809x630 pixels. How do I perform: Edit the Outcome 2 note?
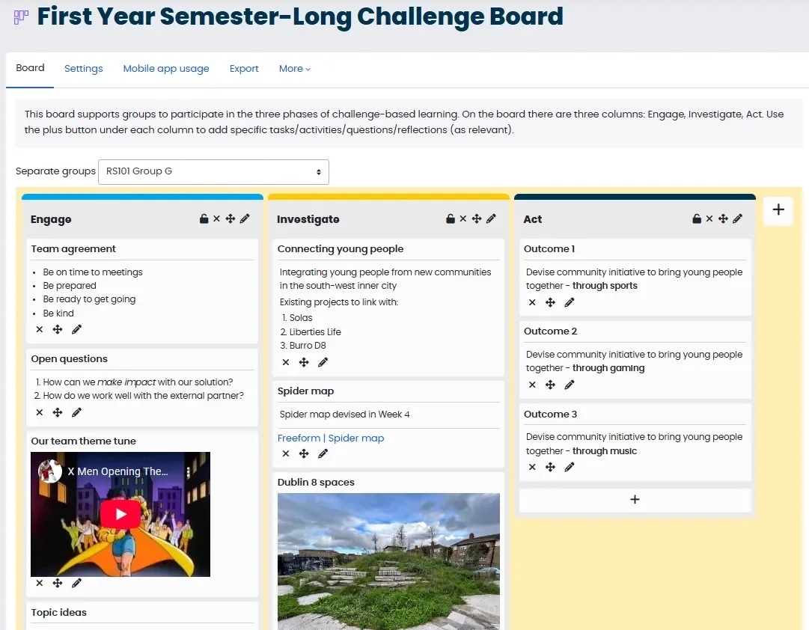coord(569,385)
